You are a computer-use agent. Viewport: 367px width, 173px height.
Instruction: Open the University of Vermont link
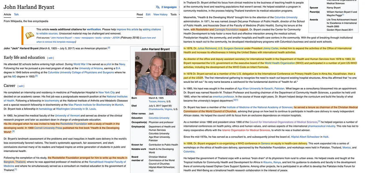coord(68,116)
